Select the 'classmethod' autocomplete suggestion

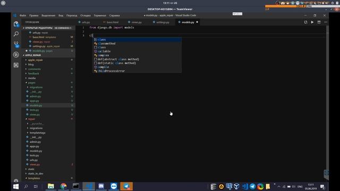tap(137, 44)
